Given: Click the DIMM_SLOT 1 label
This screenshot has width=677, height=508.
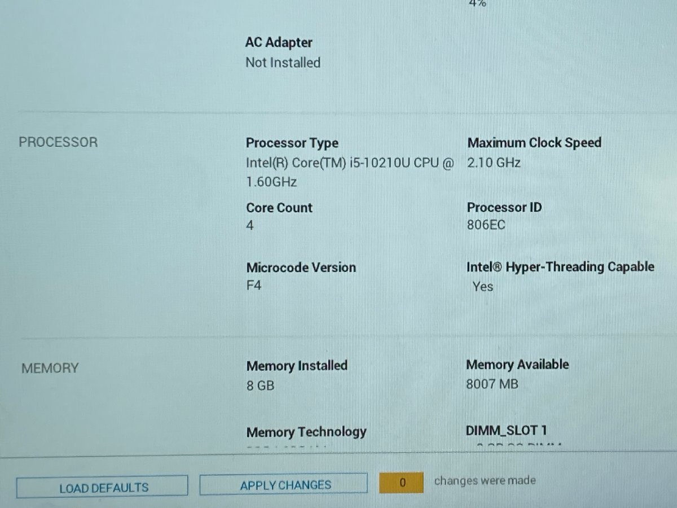Looking at the screenshot, I should tap(506, 431).
